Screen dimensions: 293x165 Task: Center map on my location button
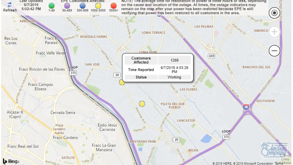[274, 13]
